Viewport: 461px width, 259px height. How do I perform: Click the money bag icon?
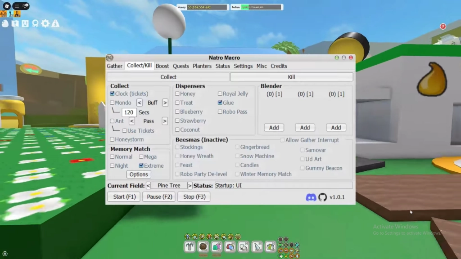55,23
